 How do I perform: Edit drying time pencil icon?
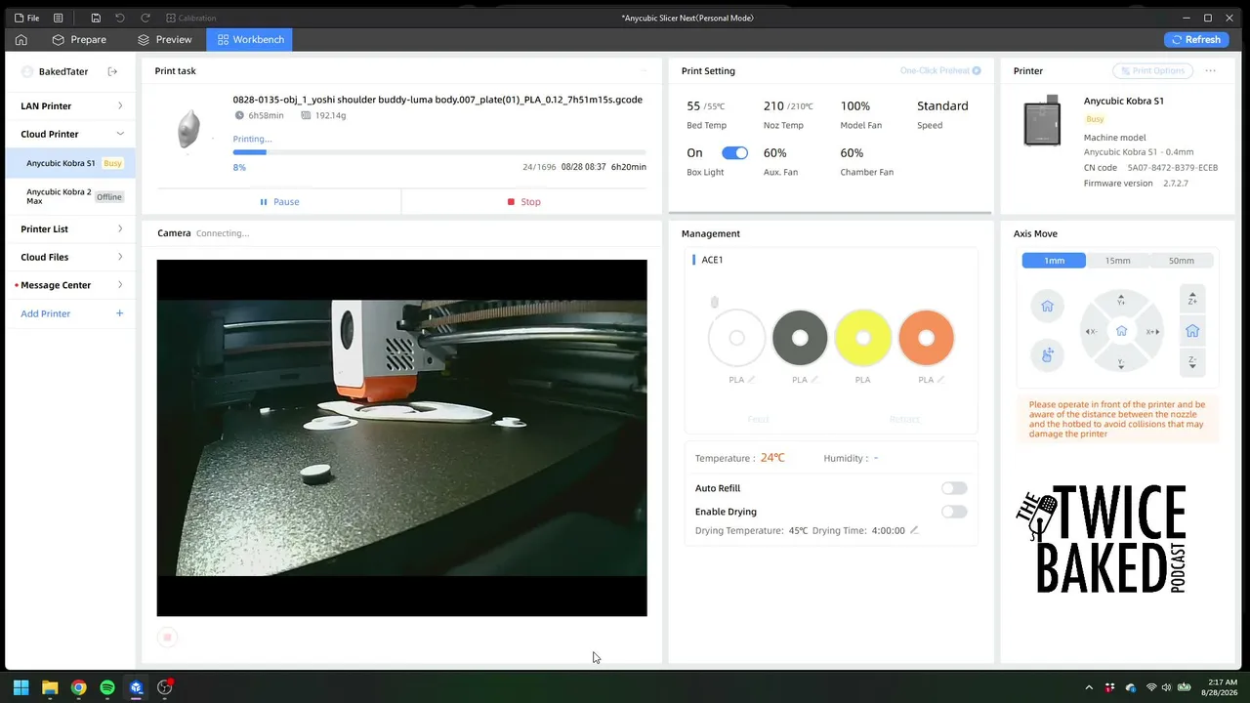tap(914, 530)
